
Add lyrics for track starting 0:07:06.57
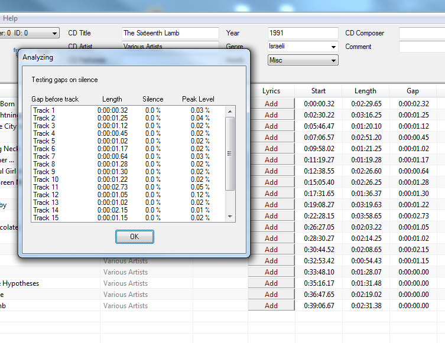pyautogui.click(x=271, y=138)
